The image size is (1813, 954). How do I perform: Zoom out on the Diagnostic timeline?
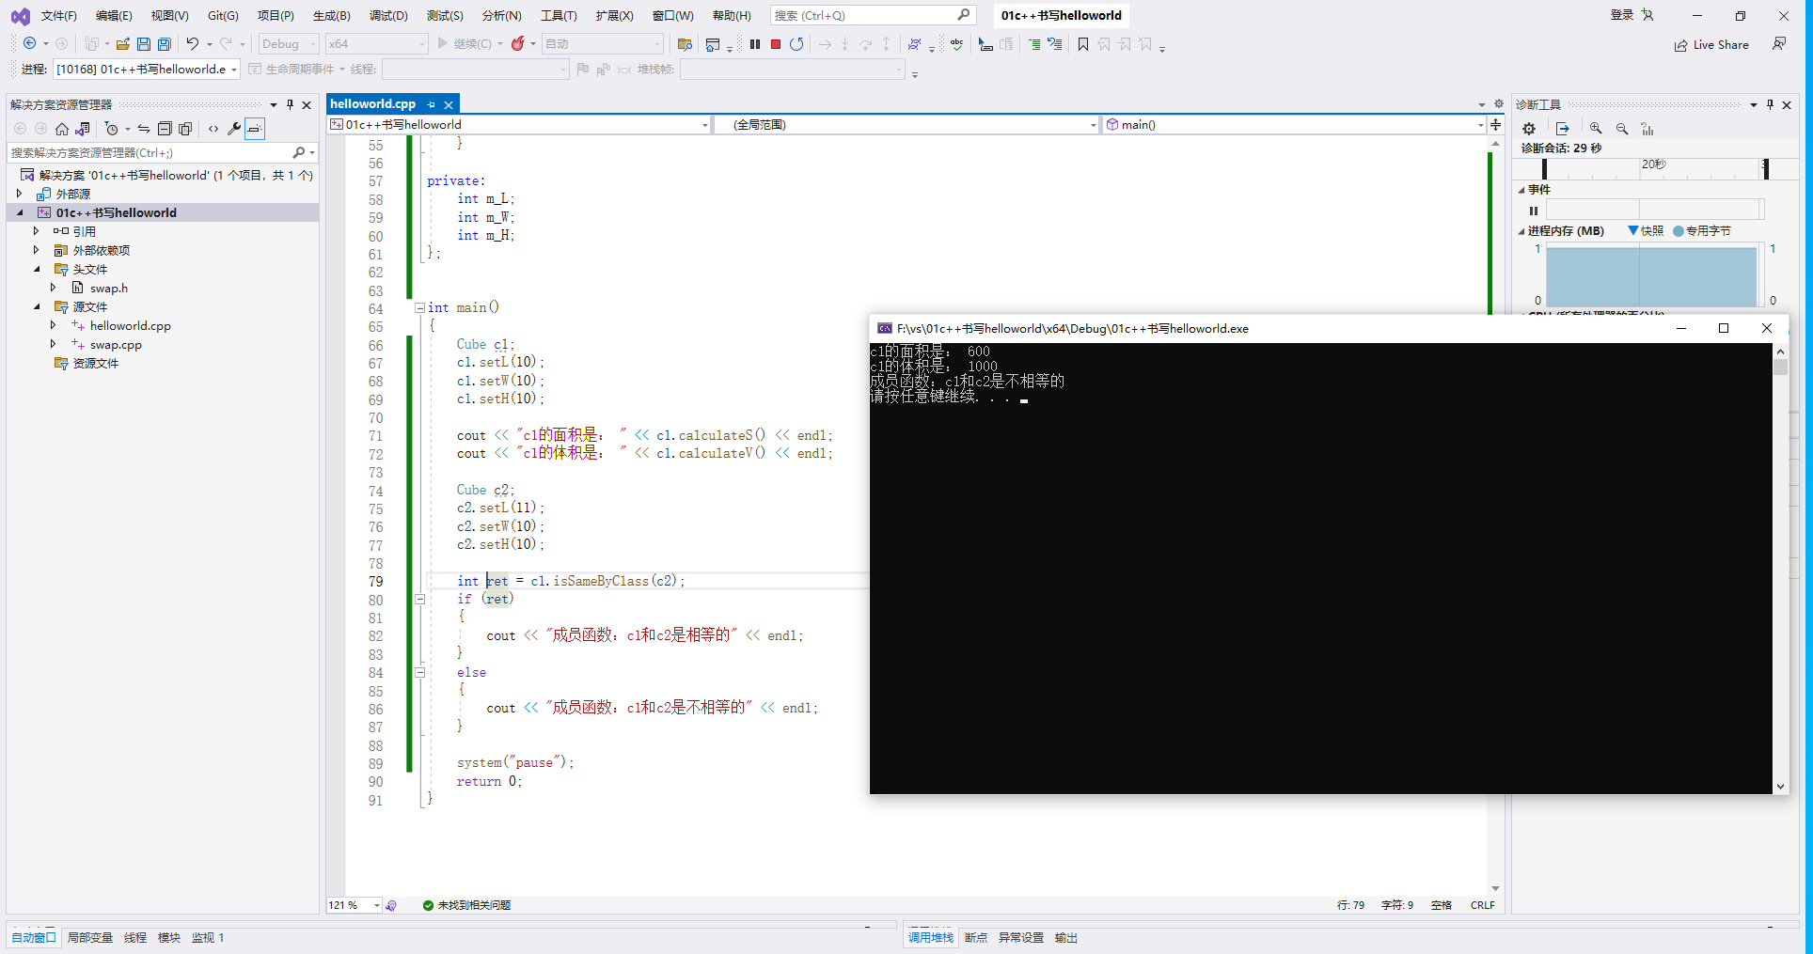pyautogui.click(x=1622, y=129)
